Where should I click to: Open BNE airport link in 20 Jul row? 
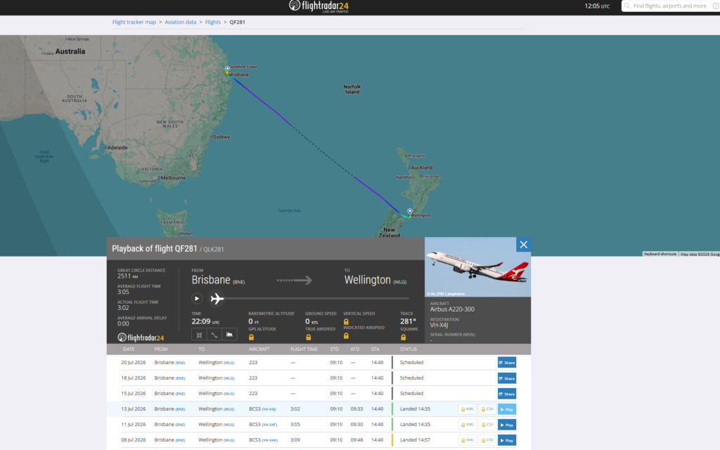[181, 363]
